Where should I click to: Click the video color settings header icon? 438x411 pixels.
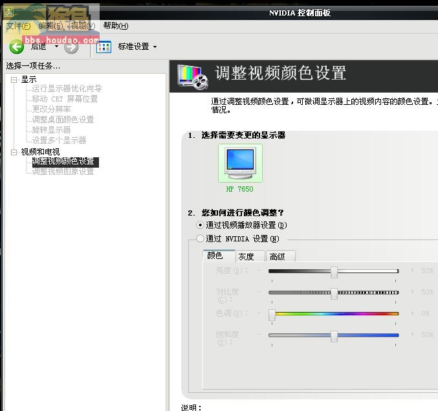pos(193,76)
